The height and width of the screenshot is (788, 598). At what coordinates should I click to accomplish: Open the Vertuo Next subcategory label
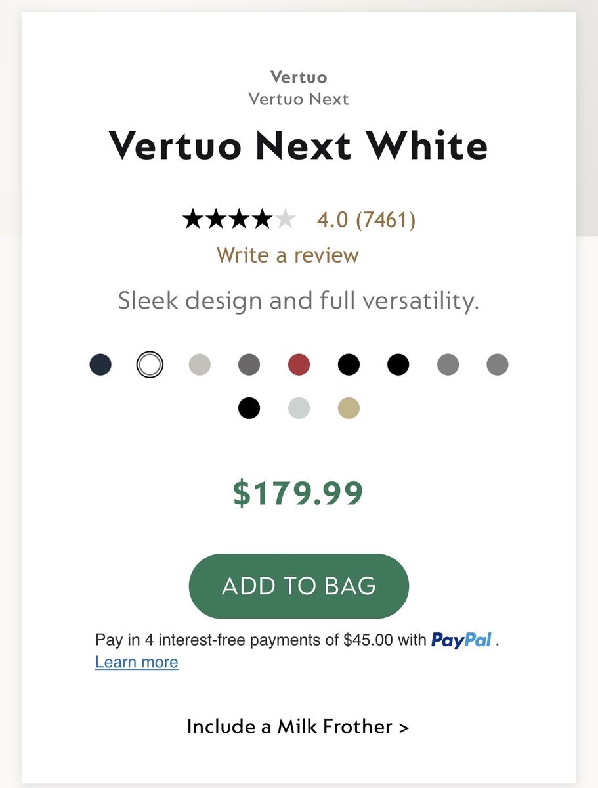[299, 99]
